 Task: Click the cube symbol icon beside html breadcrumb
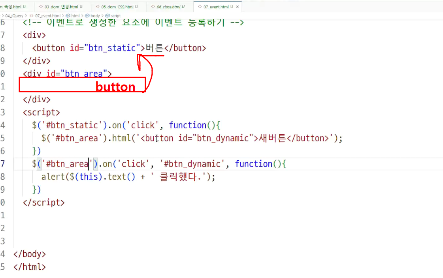pyautogui.click(x=68, y=16)
